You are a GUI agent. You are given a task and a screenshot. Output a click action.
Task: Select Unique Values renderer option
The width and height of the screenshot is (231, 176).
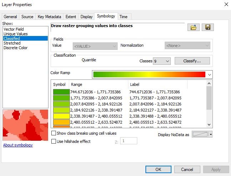pos(15,34)
